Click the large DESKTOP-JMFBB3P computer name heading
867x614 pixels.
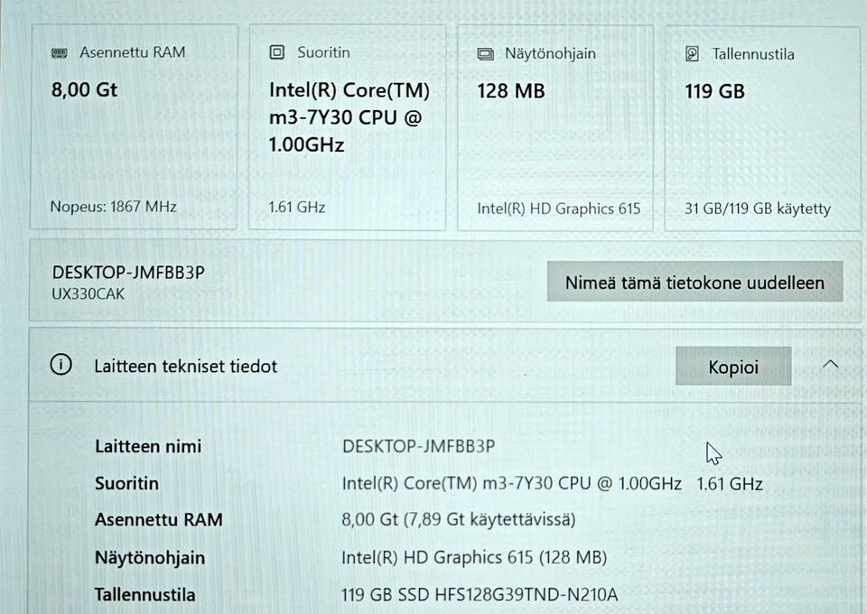click(128, 273)
